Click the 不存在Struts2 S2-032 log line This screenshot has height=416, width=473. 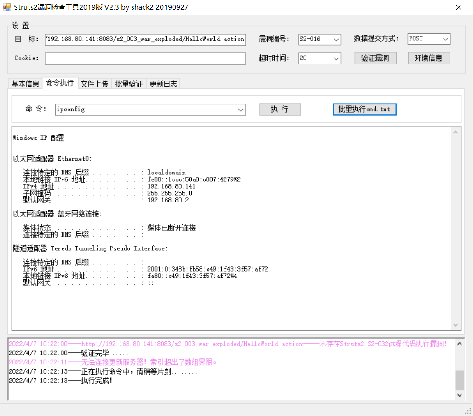pos(228,344)
